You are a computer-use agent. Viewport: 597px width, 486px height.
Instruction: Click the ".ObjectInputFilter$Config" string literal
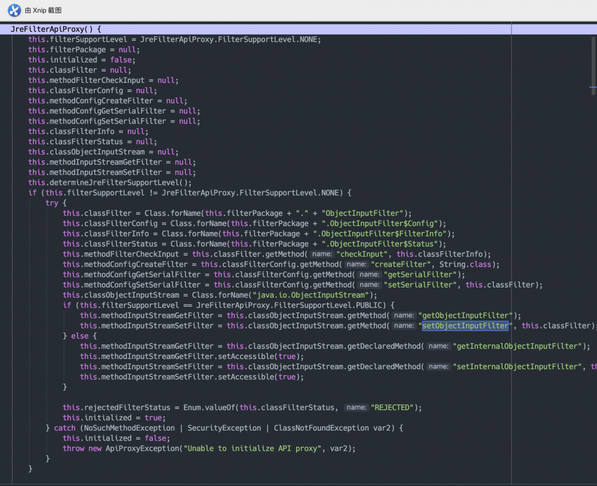click(x=380, y=224)
